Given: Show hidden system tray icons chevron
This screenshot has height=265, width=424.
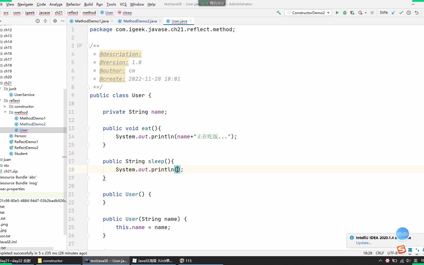Looking at the screenshot, I should (x=380, y=261).
